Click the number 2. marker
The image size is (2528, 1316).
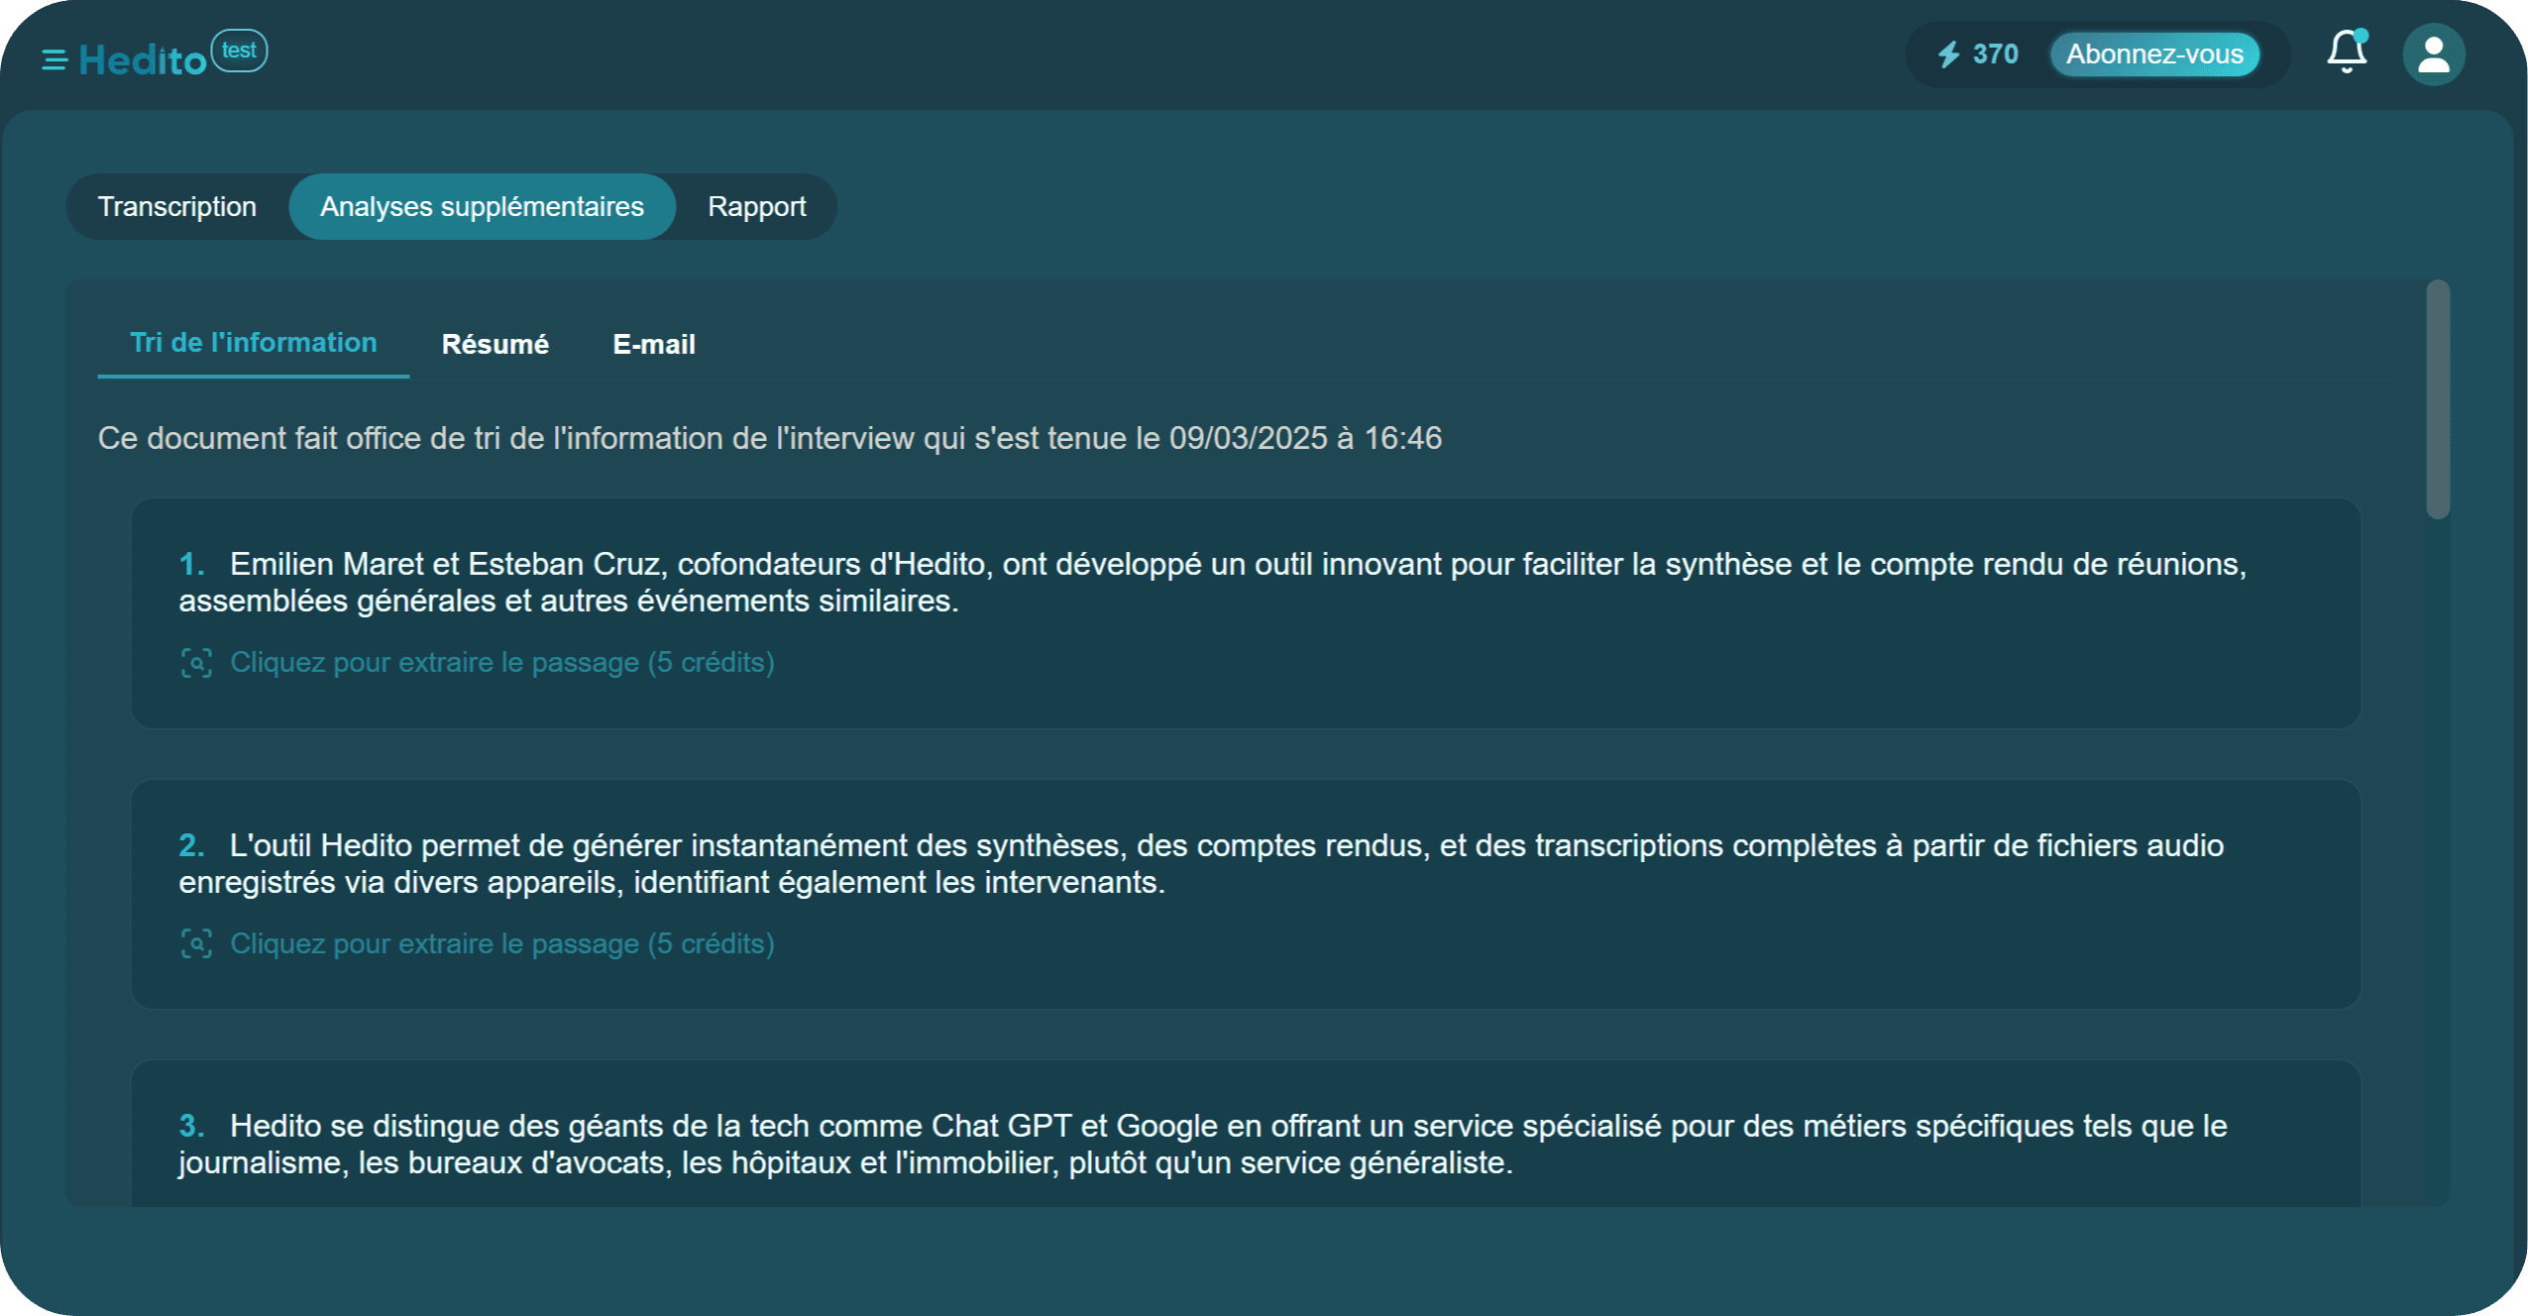192,845
